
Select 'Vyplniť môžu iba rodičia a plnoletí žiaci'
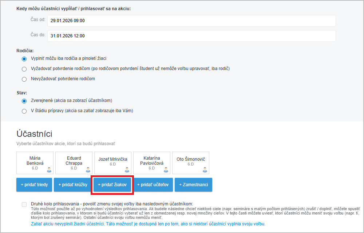point(24,58)
